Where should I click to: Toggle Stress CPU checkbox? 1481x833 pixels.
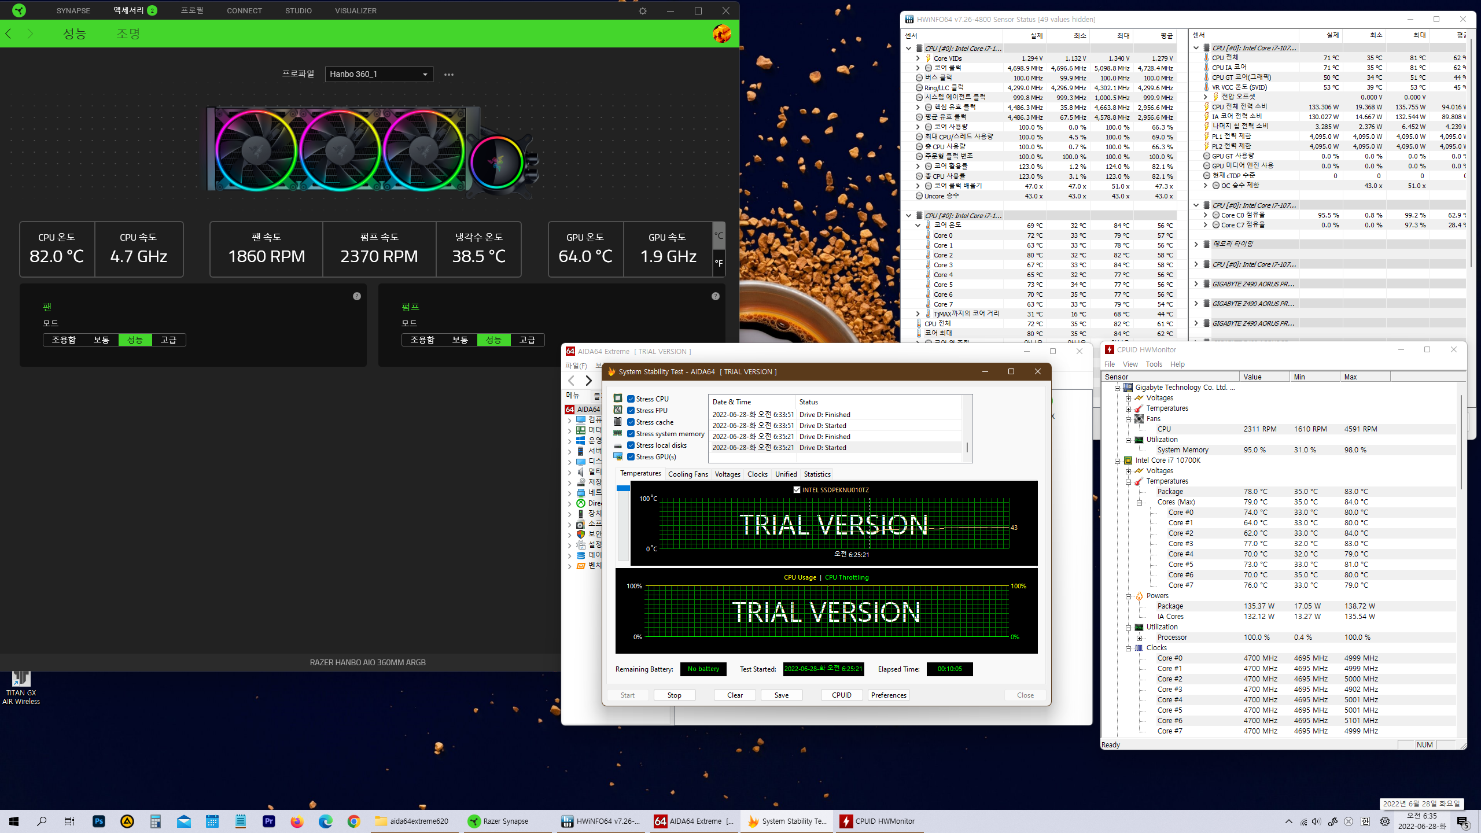pos(631,399)
